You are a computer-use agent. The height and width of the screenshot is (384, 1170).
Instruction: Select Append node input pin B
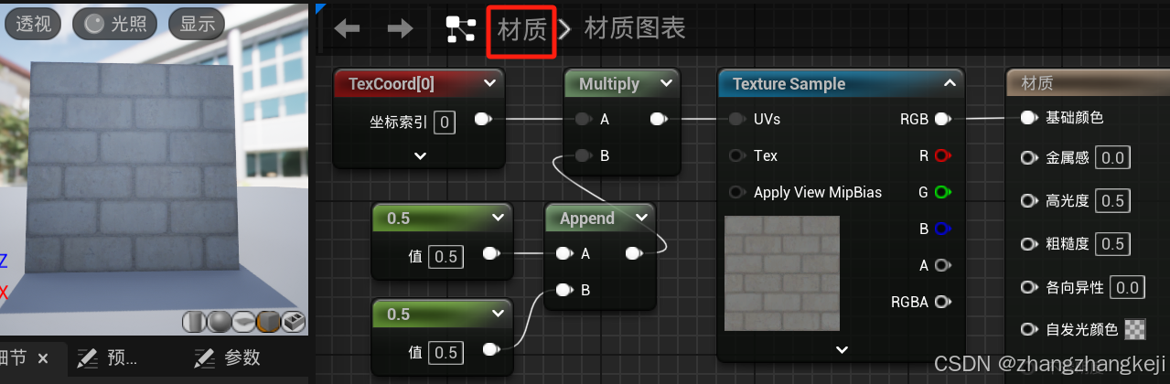[x=564, y=290]
